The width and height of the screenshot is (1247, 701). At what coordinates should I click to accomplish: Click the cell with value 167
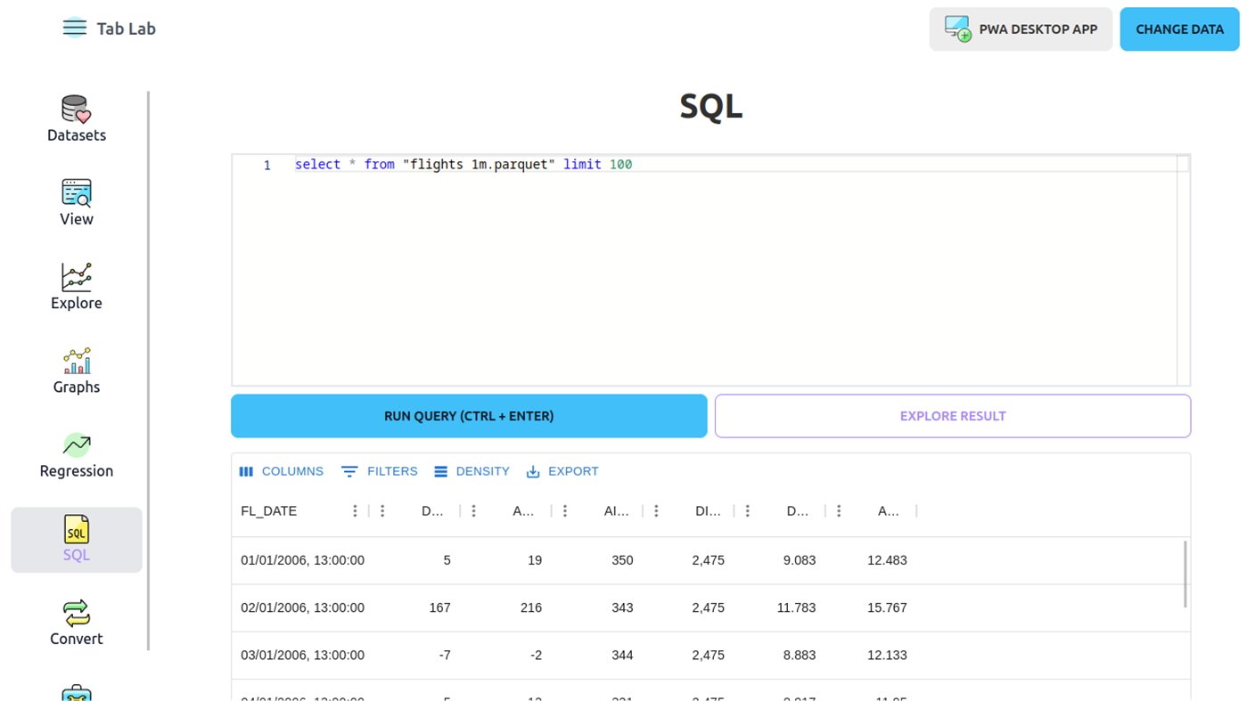tap(414, 607)
